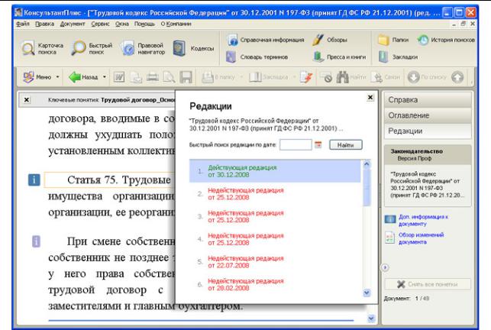
Task: Open the Сервис menu
Action: pyautogui.click(x=100, y=24)
